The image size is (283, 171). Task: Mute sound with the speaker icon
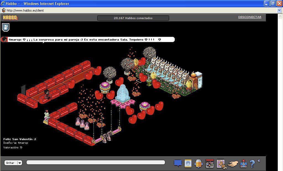click(259, 161)
